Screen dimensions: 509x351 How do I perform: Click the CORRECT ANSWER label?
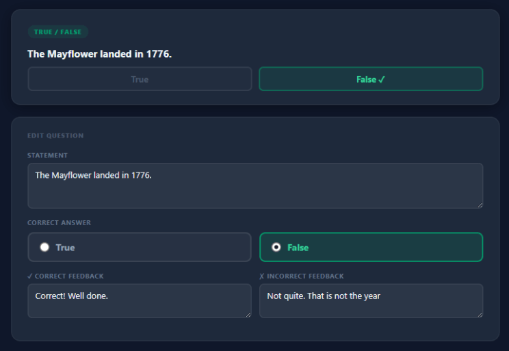point(59,223)
